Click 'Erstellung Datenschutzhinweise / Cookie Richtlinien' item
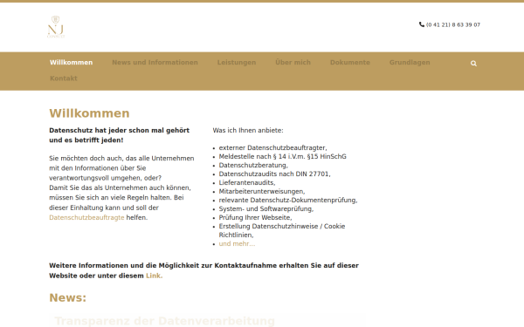This screenshot has width=524, height=327. click(282, 230)
